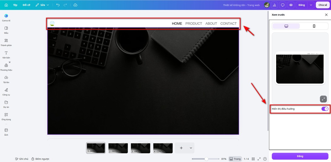Click the top bar Đăng button
This screenshot has height=162, width=331.
click(301, 5)
